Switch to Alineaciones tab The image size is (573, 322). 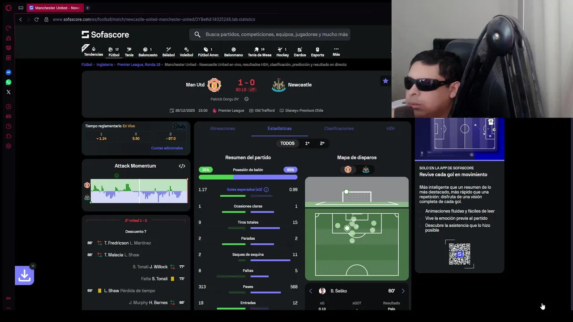point(222,128)
